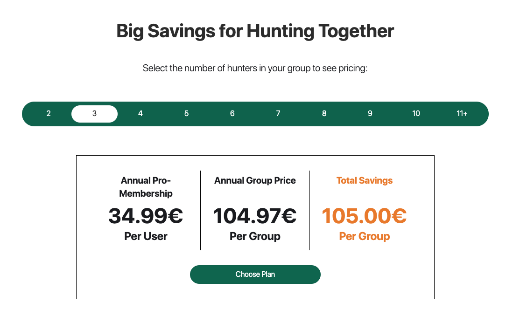Select the highlighted 3 hunters option
This screenshot has height=316, width=520.
point(94,114)
